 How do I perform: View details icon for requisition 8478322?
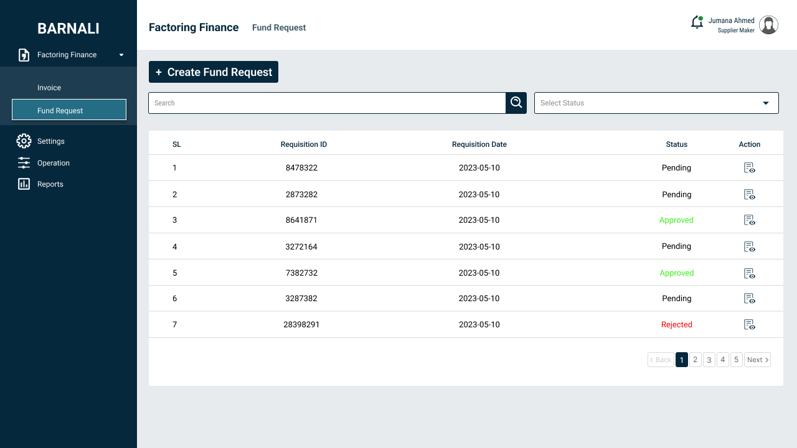tap(750, 168)
